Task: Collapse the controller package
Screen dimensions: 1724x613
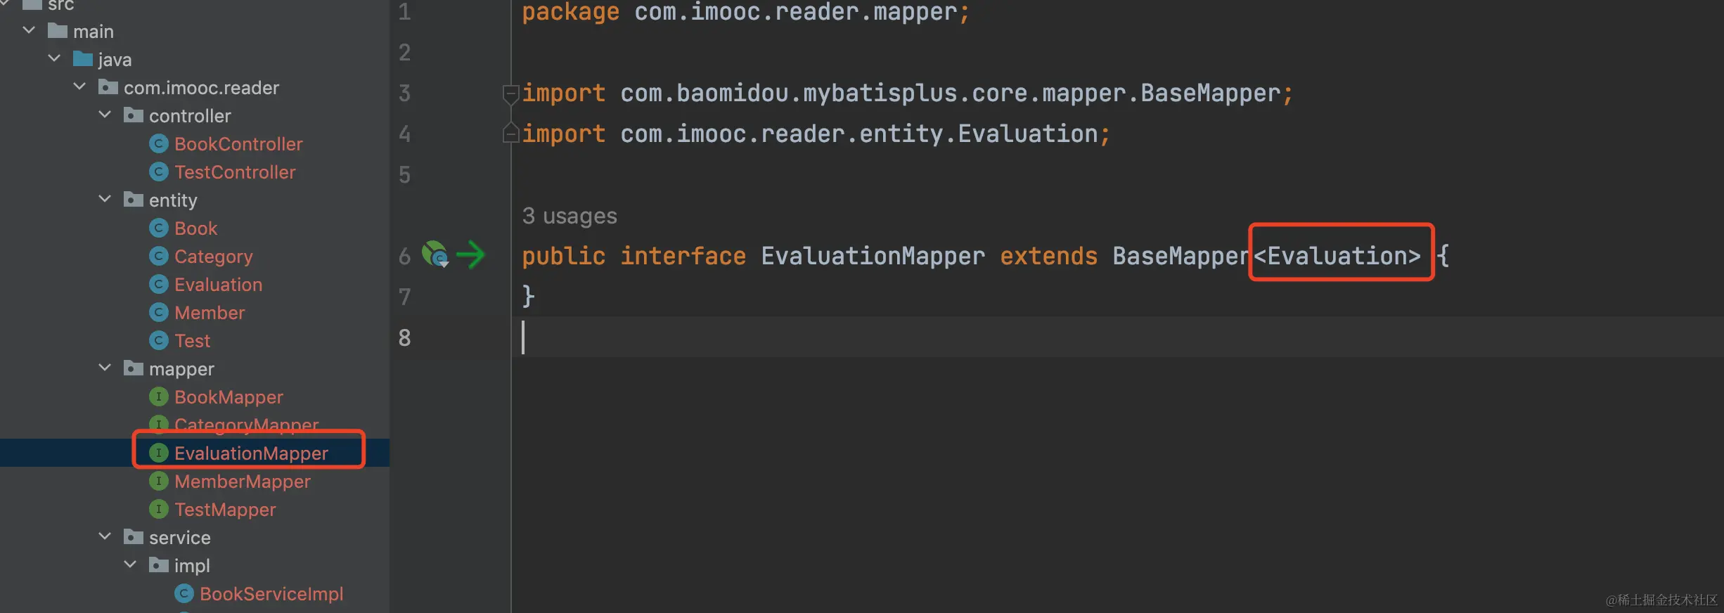Action: point(105,115)
